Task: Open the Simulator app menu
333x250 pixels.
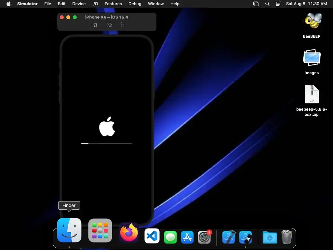Action: [27, 4]
